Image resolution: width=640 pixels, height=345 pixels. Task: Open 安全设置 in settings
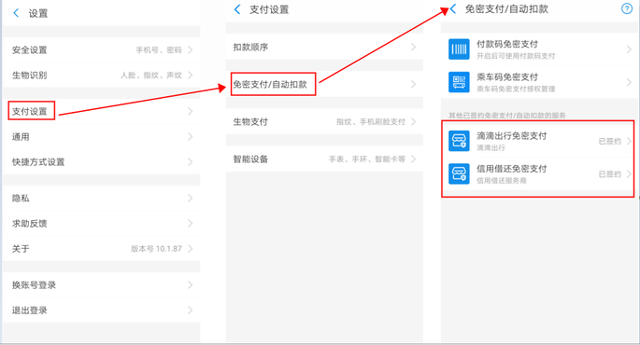click(102, 49)
